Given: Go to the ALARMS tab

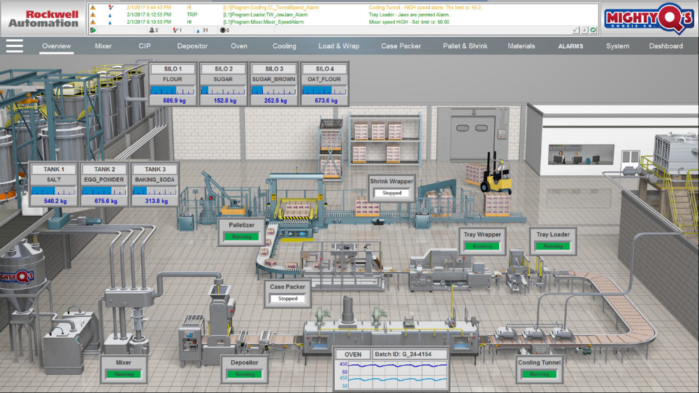Looking at the screenshot, I should coord(570,46).
